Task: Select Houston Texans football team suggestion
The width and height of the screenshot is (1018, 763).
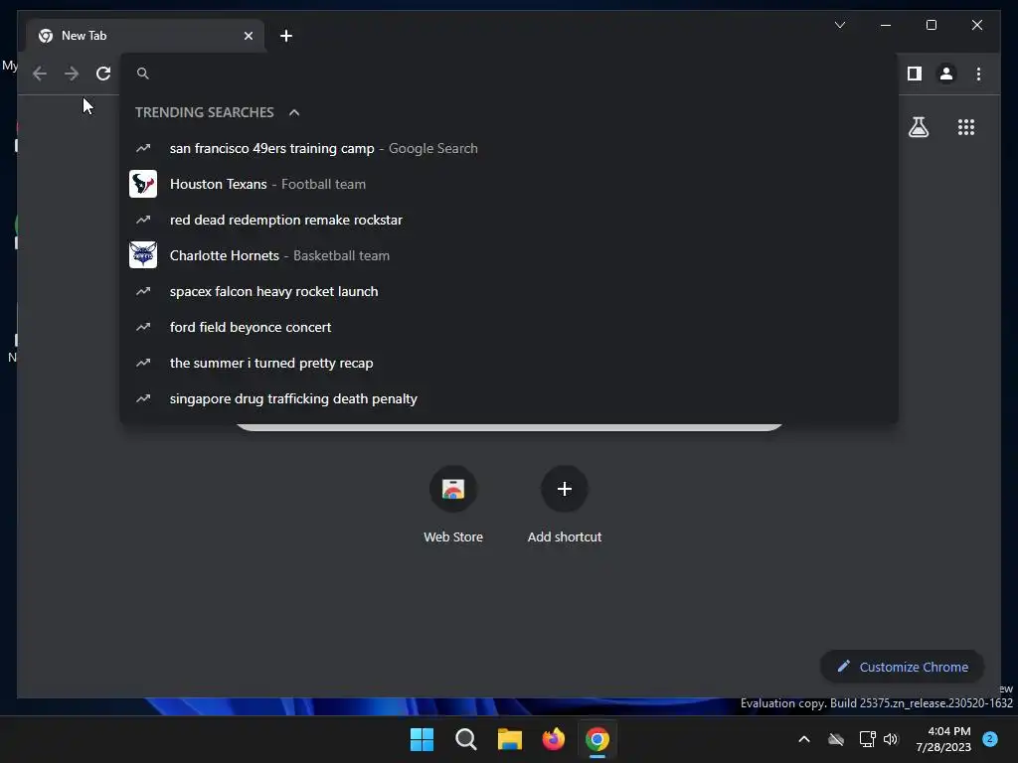Action: tap(509, 184)
